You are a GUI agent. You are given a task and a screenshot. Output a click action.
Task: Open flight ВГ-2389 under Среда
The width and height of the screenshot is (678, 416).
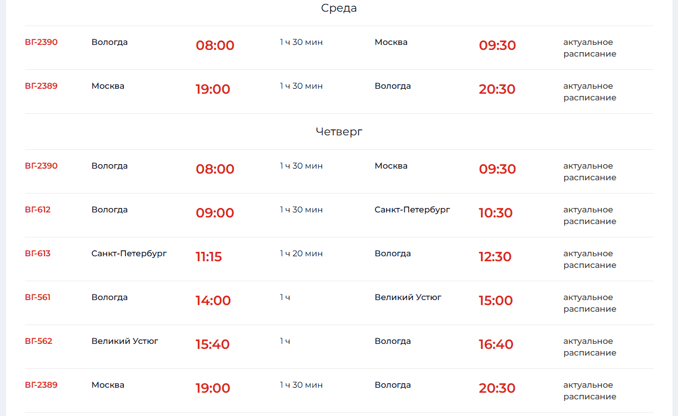pos(41,86)
